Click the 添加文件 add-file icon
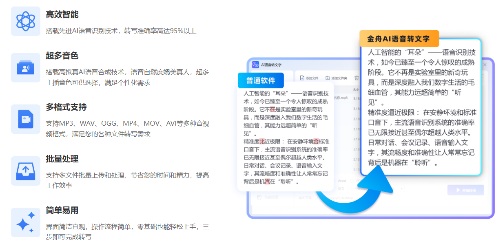This screenshot has height=244, width=503. 301,78
